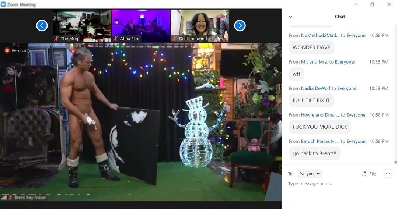This screenshot has height=209, width=398.
Task: Click muted mic icon on Dust Indawind
Action: pyautogui.click(x=175, y=39)
